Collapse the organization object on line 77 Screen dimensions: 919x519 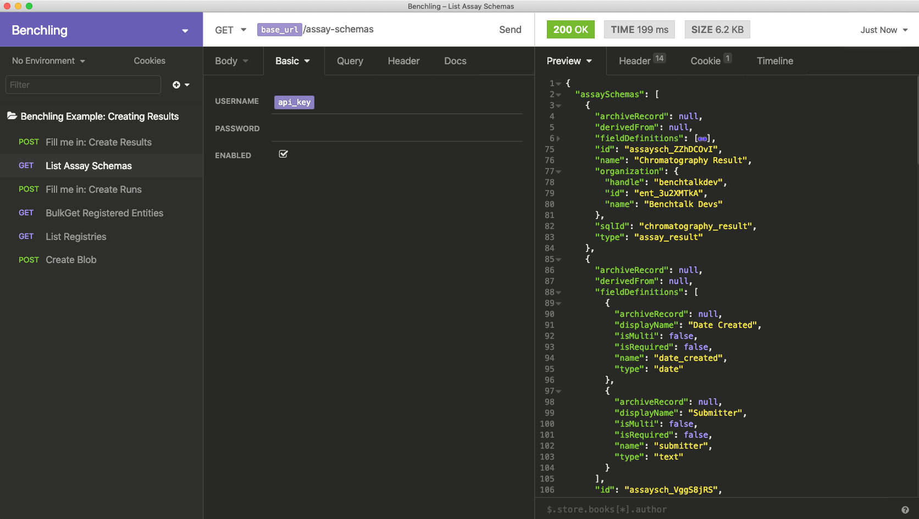point(558,171)
